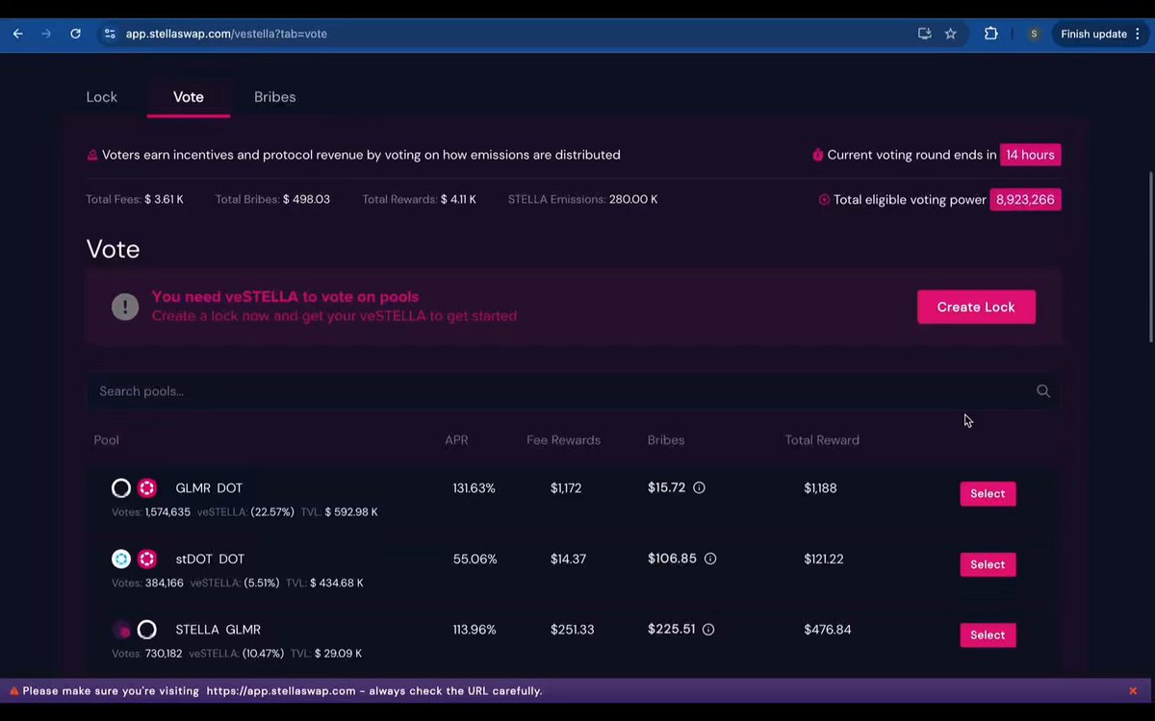Go back with browser back arrow
1155x721 pixels.
[x=17, y=34]
